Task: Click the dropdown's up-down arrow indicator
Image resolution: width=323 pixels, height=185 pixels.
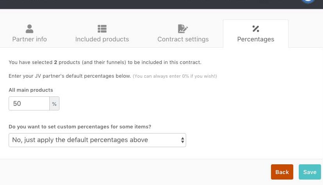Action: click(182, 140)
